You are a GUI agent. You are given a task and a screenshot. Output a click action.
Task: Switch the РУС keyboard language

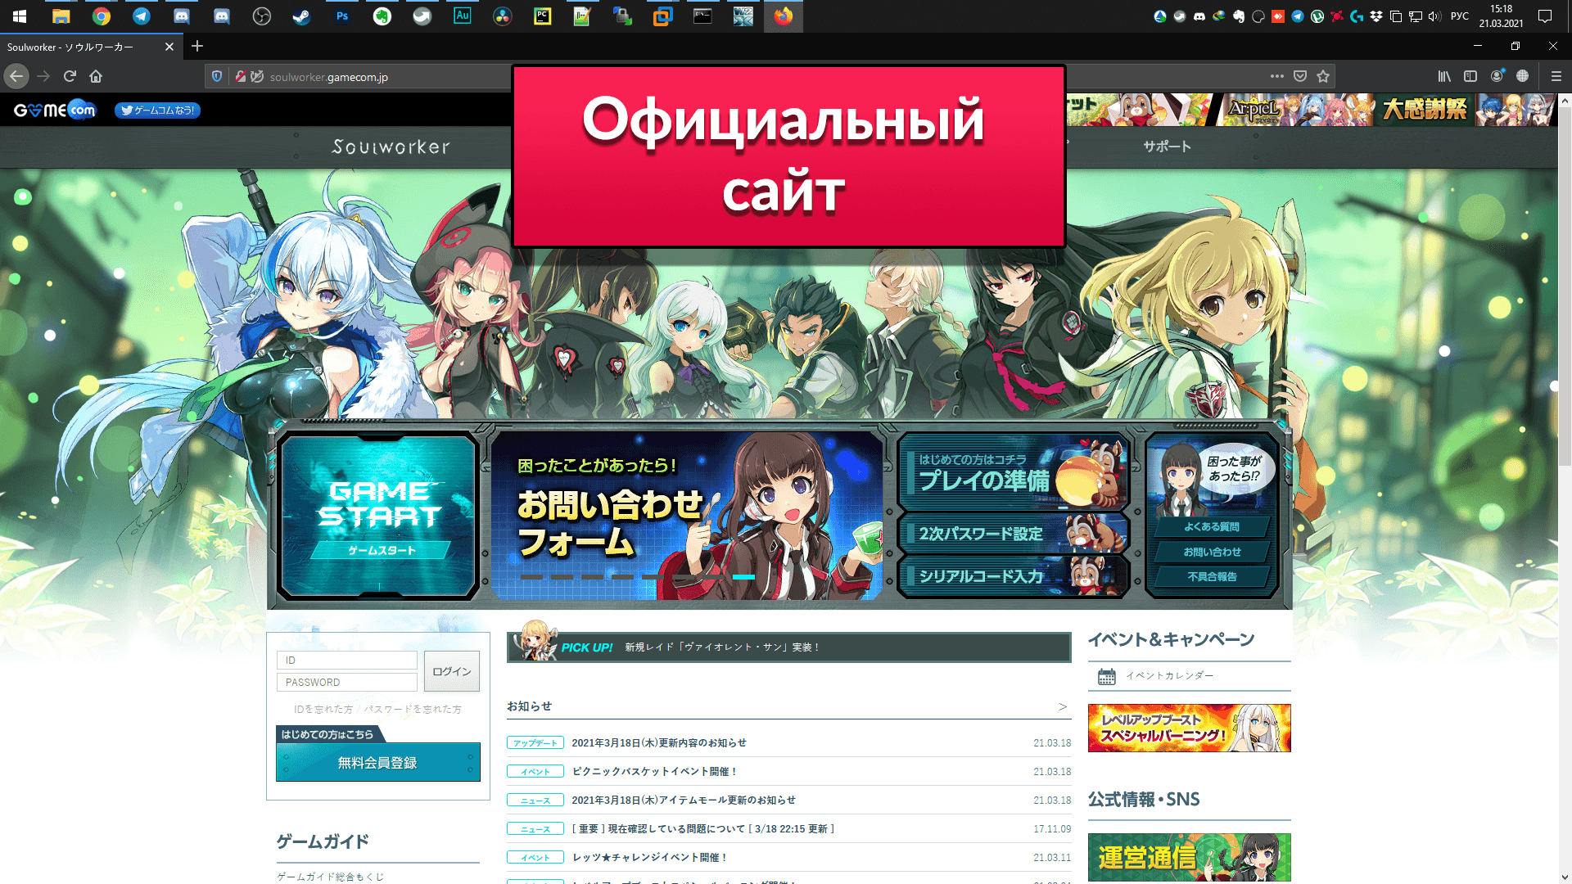click(1460, 16)
